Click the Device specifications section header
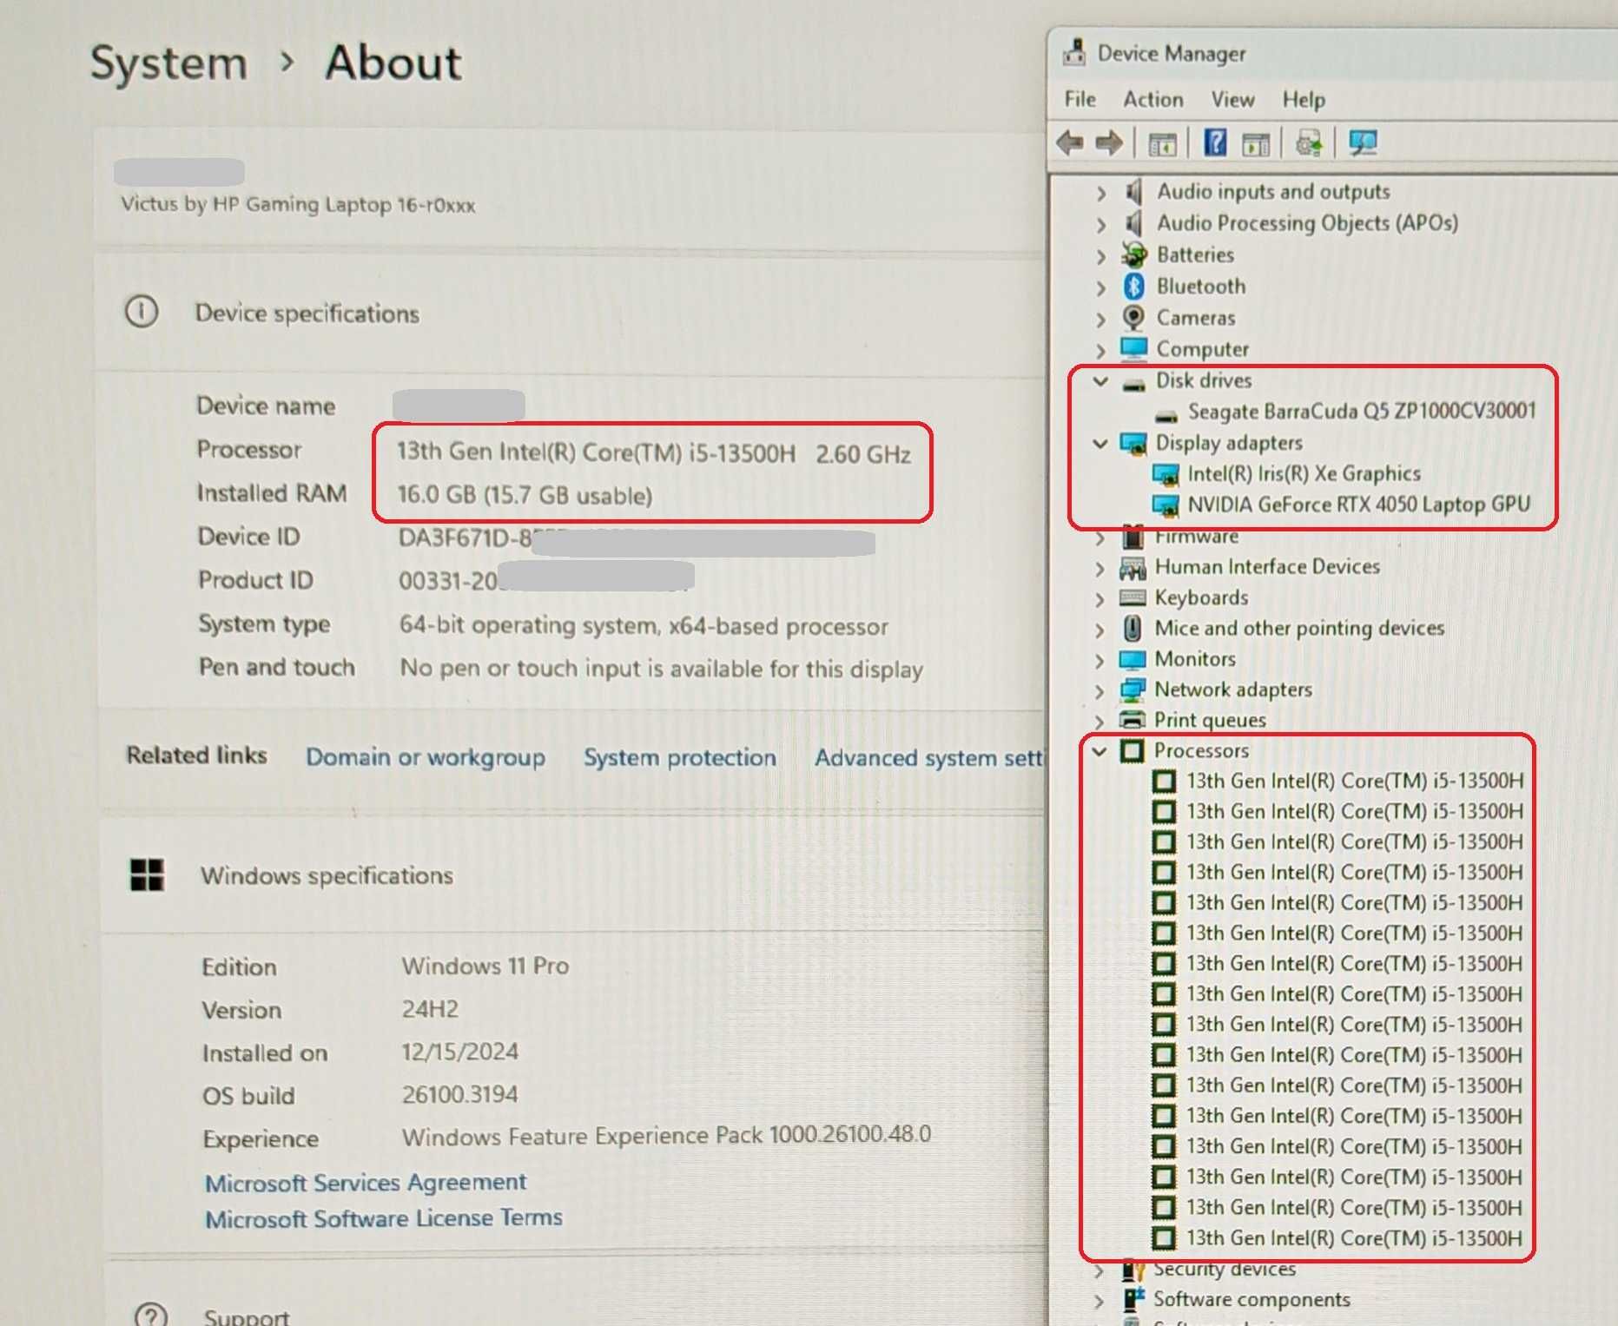Screen dimensions: 1618x1326 click(x=307, y=313)
